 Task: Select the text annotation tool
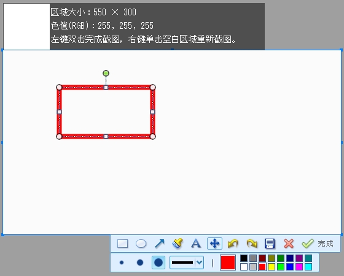pos(196,243)
